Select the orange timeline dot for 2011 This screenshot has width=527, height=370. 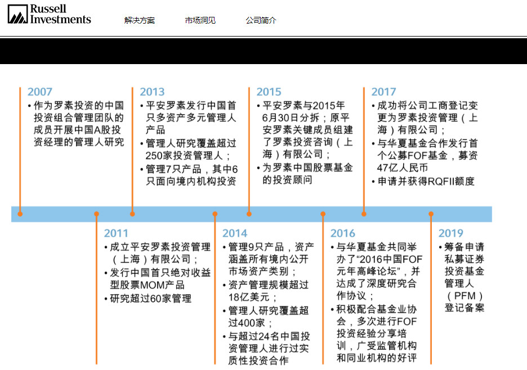(x=97, y=214)
